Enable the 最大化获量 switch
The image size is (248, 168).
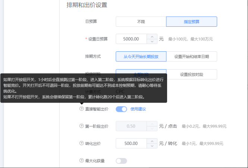[x=121, y=161]
